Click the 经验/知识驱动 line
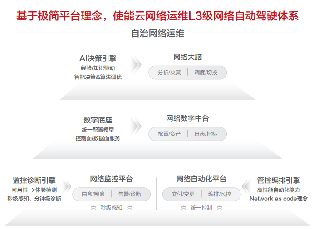The width and height of the screenshot is (319, 229). (x=98, y=68)
